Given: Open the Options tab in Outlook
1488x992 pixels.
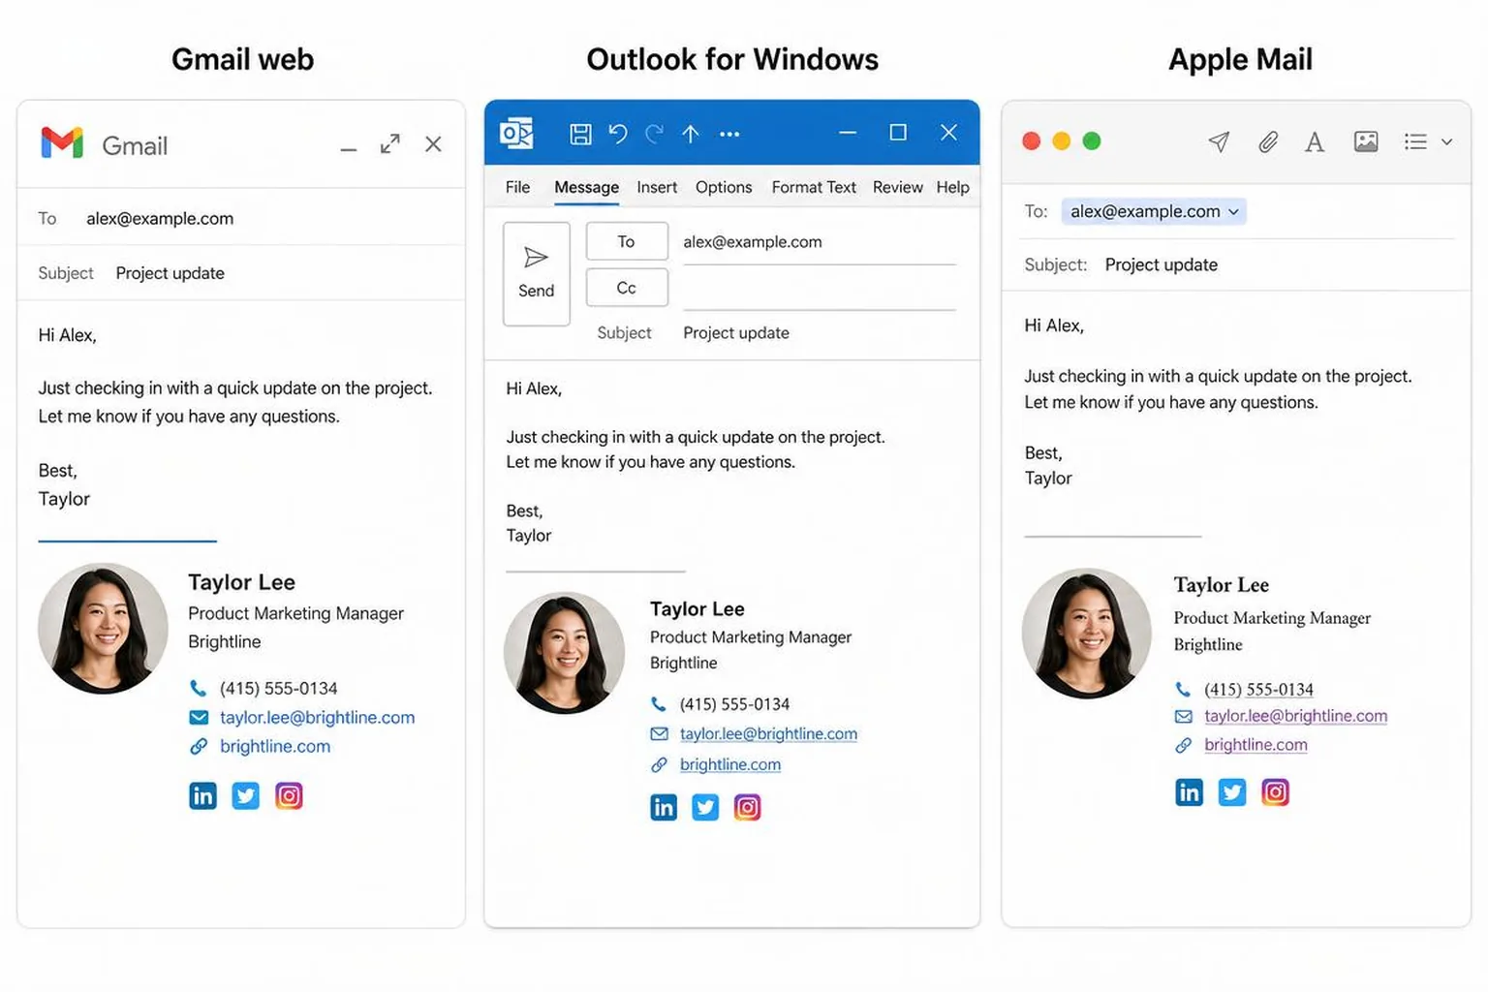Looking at the screenshot, I should pos(724,187).
